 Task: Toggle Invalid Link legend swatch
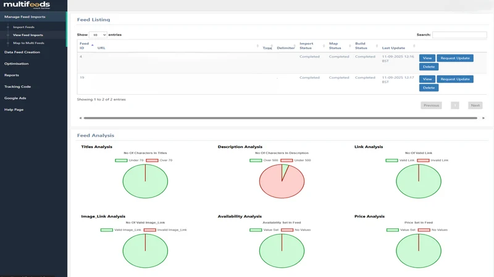click(x=423, y=161)
